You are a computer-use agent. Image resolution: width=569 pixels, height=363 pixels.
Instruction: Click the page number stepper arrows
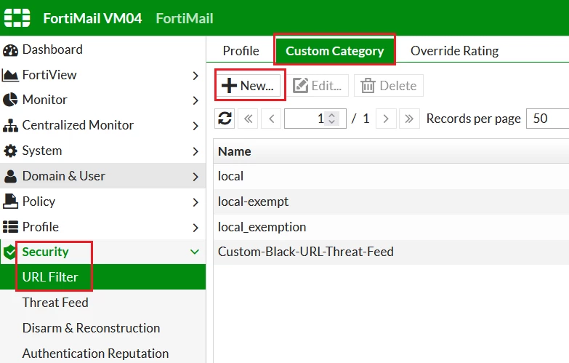pyautogui.click(x=331, y=119)
